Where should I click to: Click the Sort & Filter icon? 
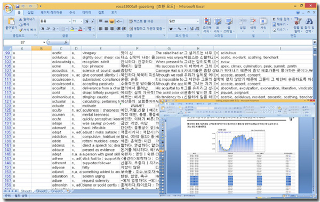pyautogui.click(x=298, y=22)
